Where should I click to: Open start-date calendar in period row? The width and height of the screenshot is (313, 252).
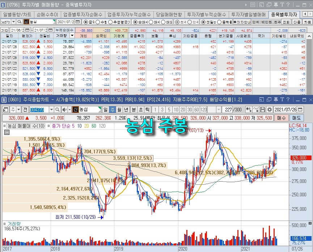tap(28, 30)
